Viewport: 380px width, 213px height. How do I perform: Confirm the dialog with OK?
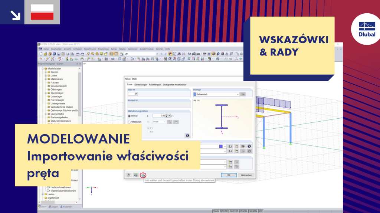pyautogui.click(x=229, y=175)
